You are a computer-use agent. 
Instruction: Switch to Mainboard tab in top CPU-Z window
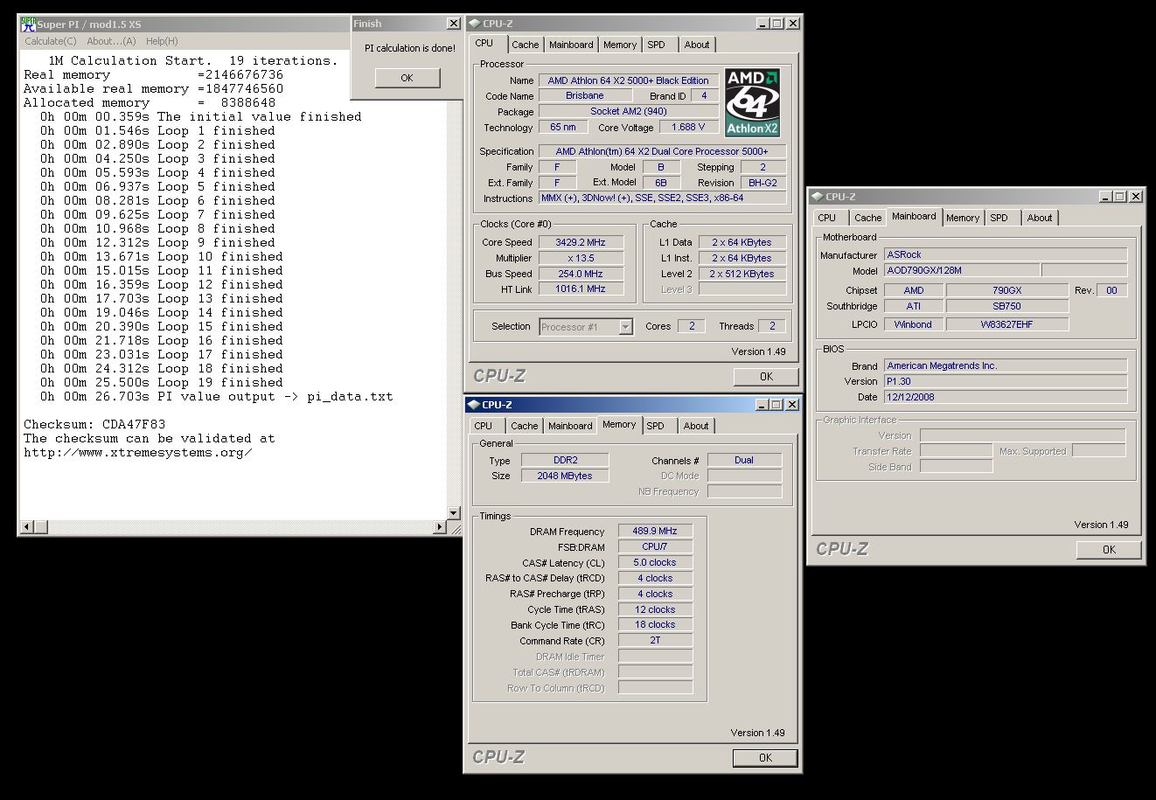pyautogui.click(x=571, y=45)
